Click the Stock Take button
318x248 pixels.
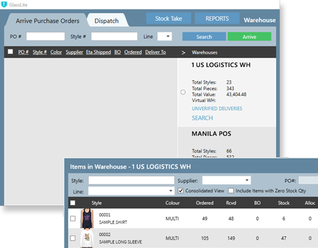coord(168,19)
